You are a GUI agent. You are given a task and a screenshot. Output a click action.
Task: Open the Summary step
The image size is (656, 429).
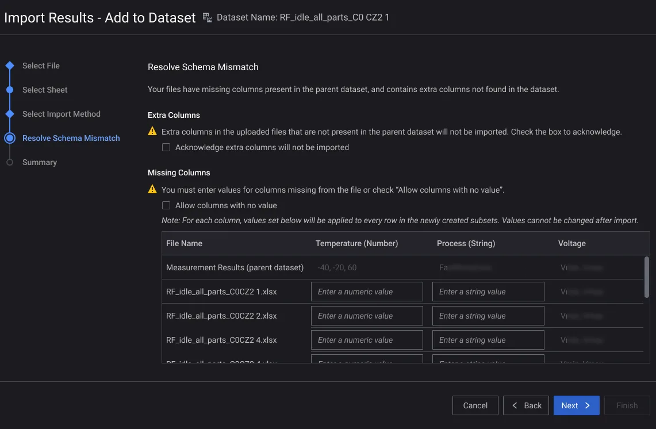click(x=40, y=162)
